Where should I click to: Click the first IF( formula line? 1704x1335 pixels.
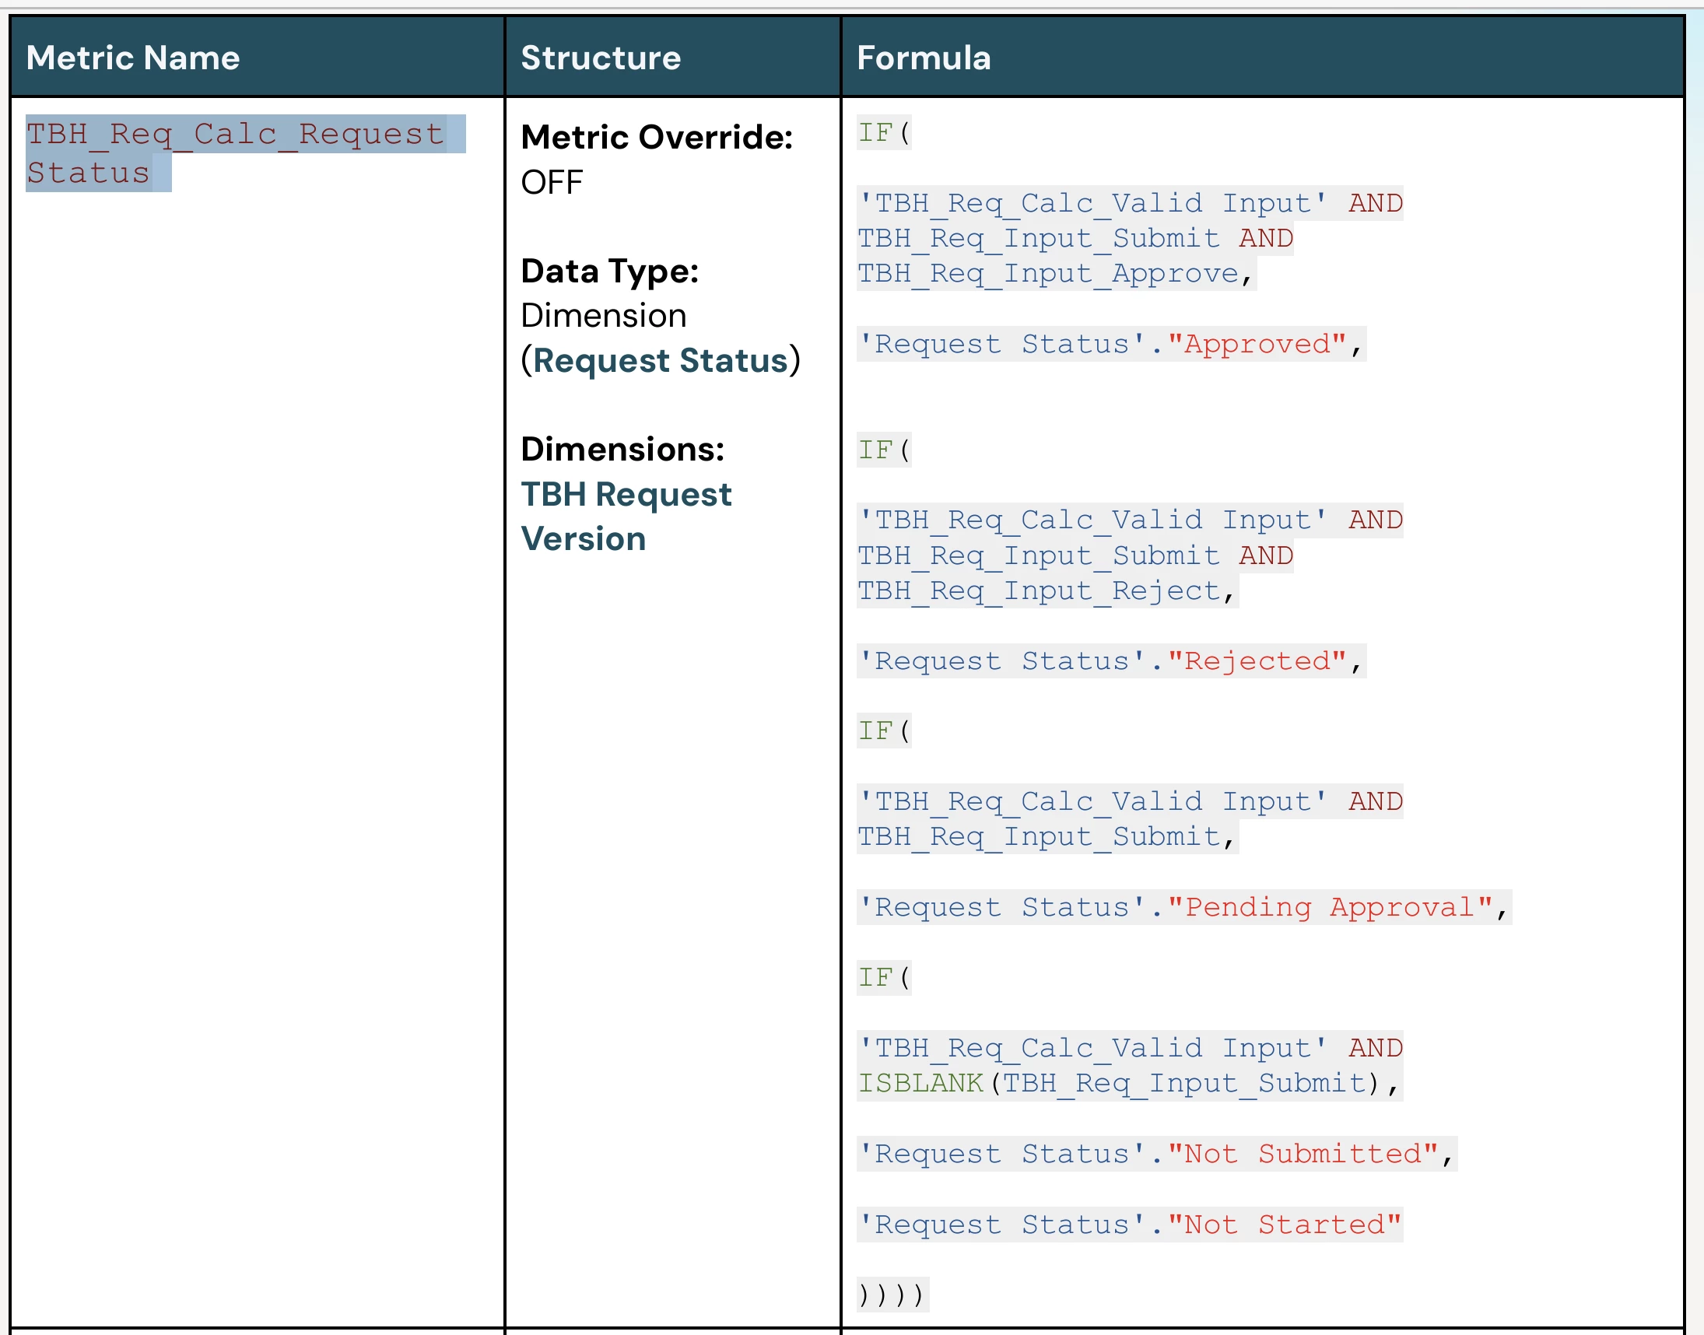click(883, 133)
